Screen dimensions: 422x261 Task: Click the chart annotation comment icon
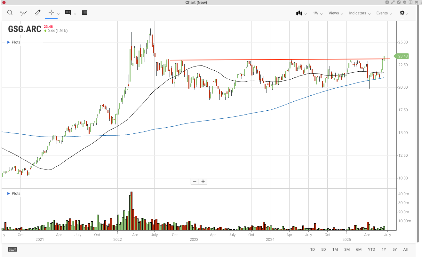(x=68, y=13)
